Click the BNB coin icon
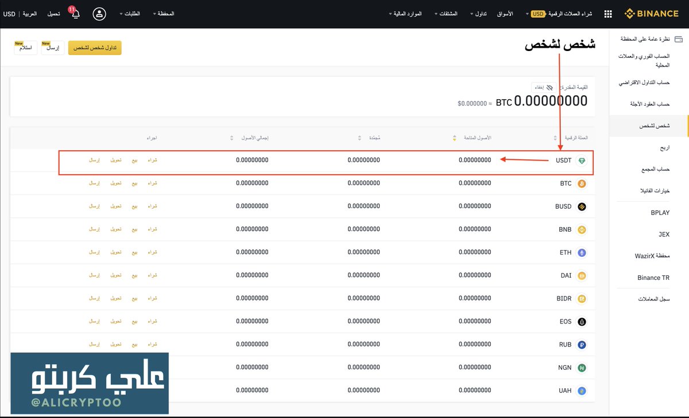Screen dimensions: 689x418 [582, 229]
